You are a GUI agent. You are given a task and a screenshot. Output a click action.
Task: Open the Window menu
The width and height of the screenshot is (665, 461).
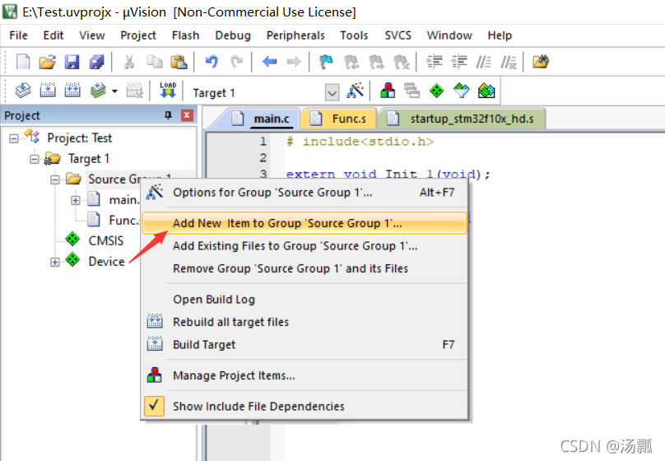click(449, 35)
